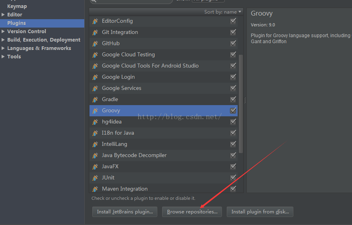352x225 pixels.
Task: Click the IntelliLang plugin icon
Action: (95, 144)
